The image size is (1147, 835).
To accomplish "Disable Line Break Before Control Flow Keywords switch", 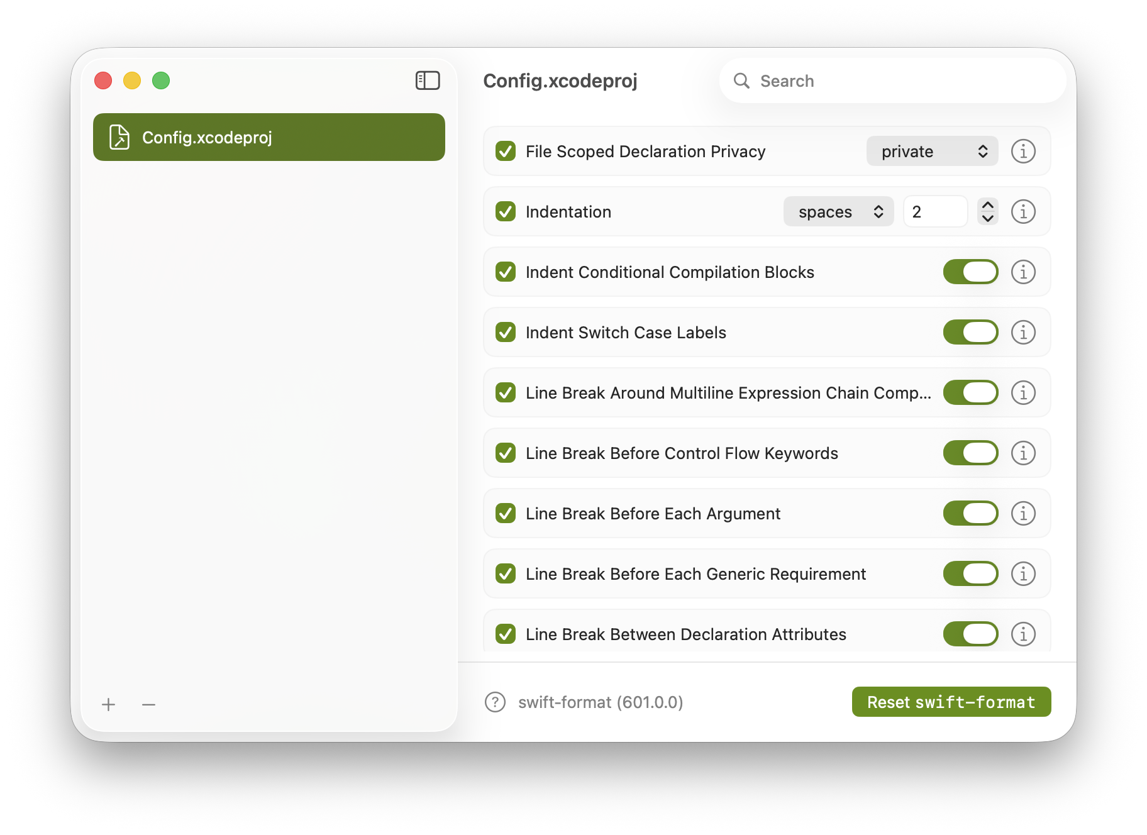I will click(970, 453).
